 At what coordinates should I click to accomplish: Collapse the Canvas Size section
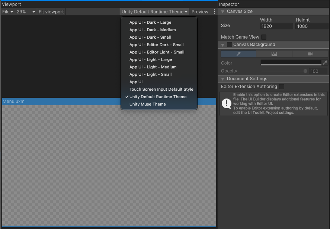[223, 12]
